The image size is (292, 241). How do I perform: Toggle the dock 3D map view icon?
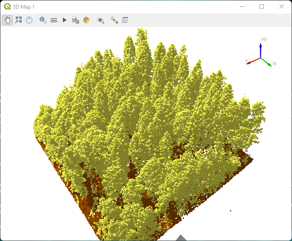pos(125,20)
